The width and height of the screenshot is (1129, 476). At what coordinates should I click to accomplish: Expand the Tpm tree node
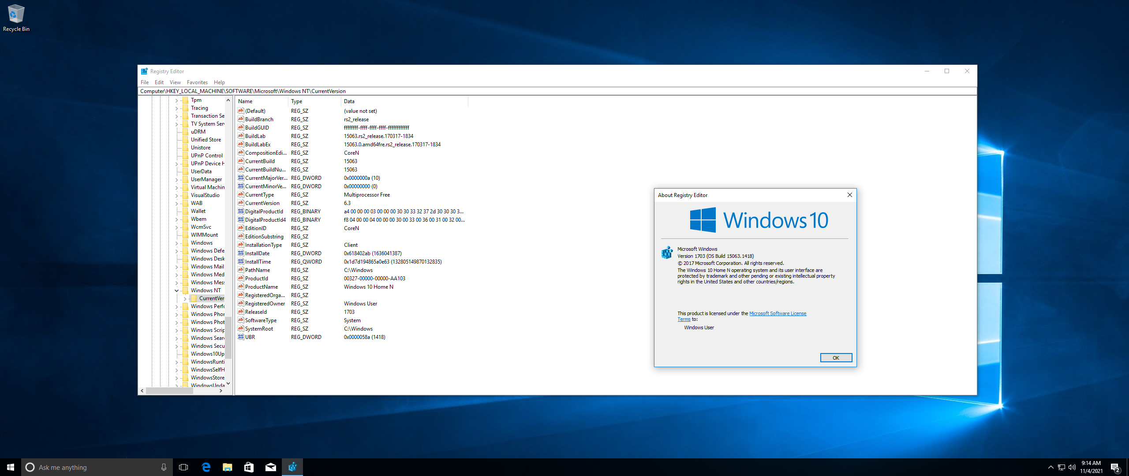(x=176, y=100)
